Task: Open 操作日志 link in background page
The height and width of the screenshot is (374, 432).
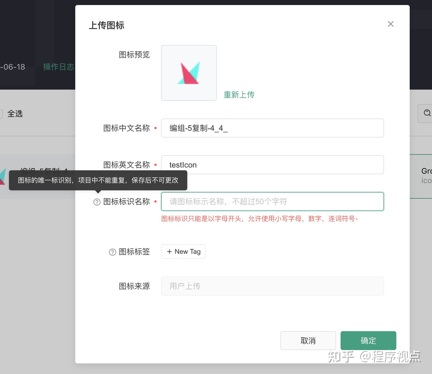Action: 59,67
